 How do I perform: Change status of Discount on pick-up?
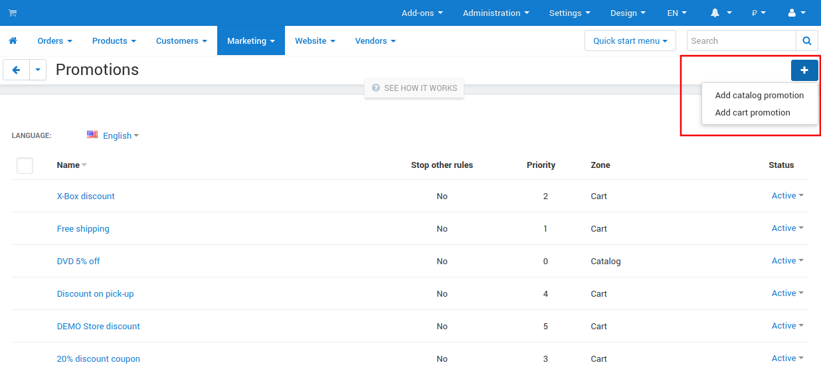pos(787,293)
